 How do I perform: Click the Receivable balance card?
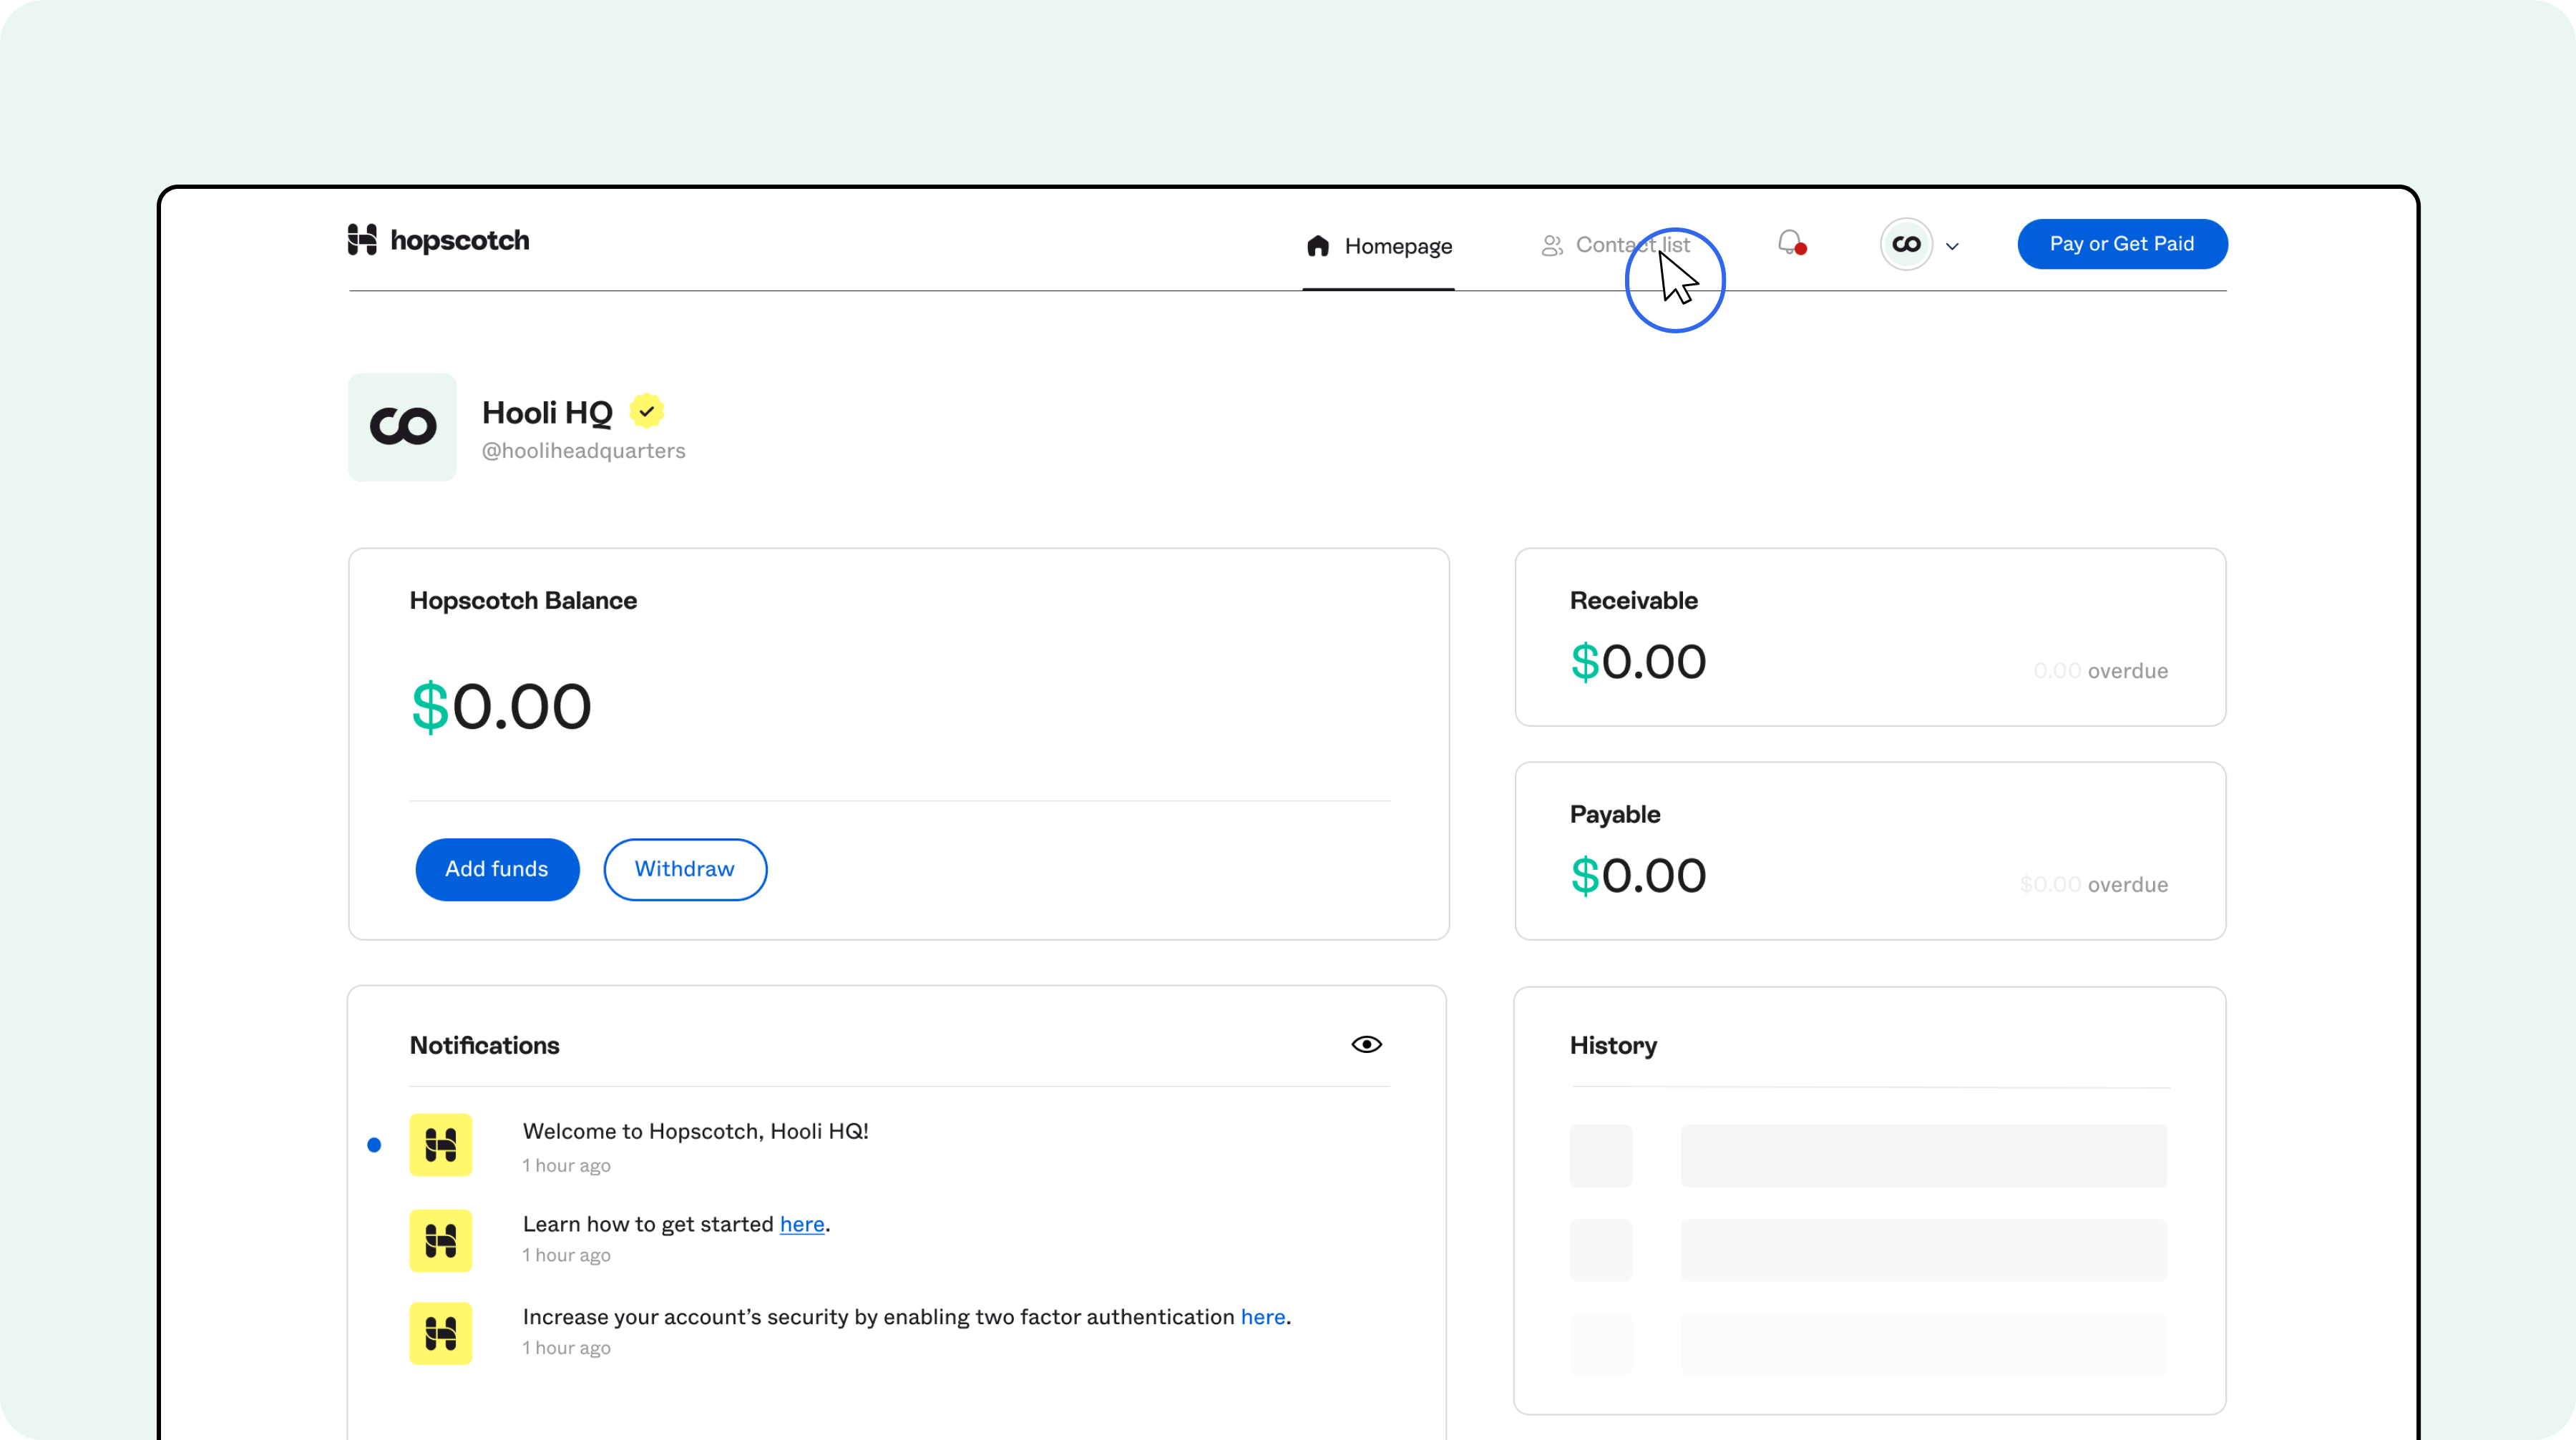(1869, 637)
